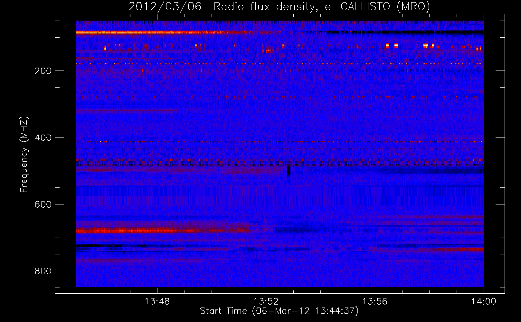Image resolution: width=521 pixels, height=322 pixels.
Task: Click the 400 frequency tick label
Action: (x=43, y=137)
